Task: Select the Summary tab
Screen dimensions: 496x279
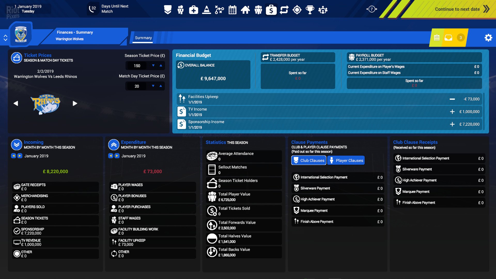Action: tap(143, 37)
